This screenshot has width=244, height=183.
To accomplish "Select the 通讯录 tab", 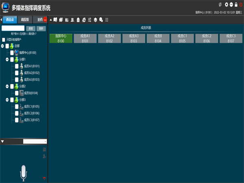I will [x=11, y=19].
